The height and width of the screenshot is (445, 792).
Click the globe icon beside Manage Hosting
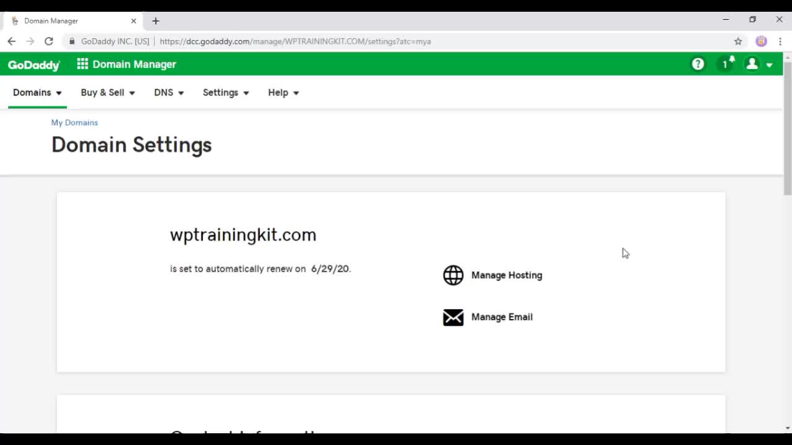point(453,275)
